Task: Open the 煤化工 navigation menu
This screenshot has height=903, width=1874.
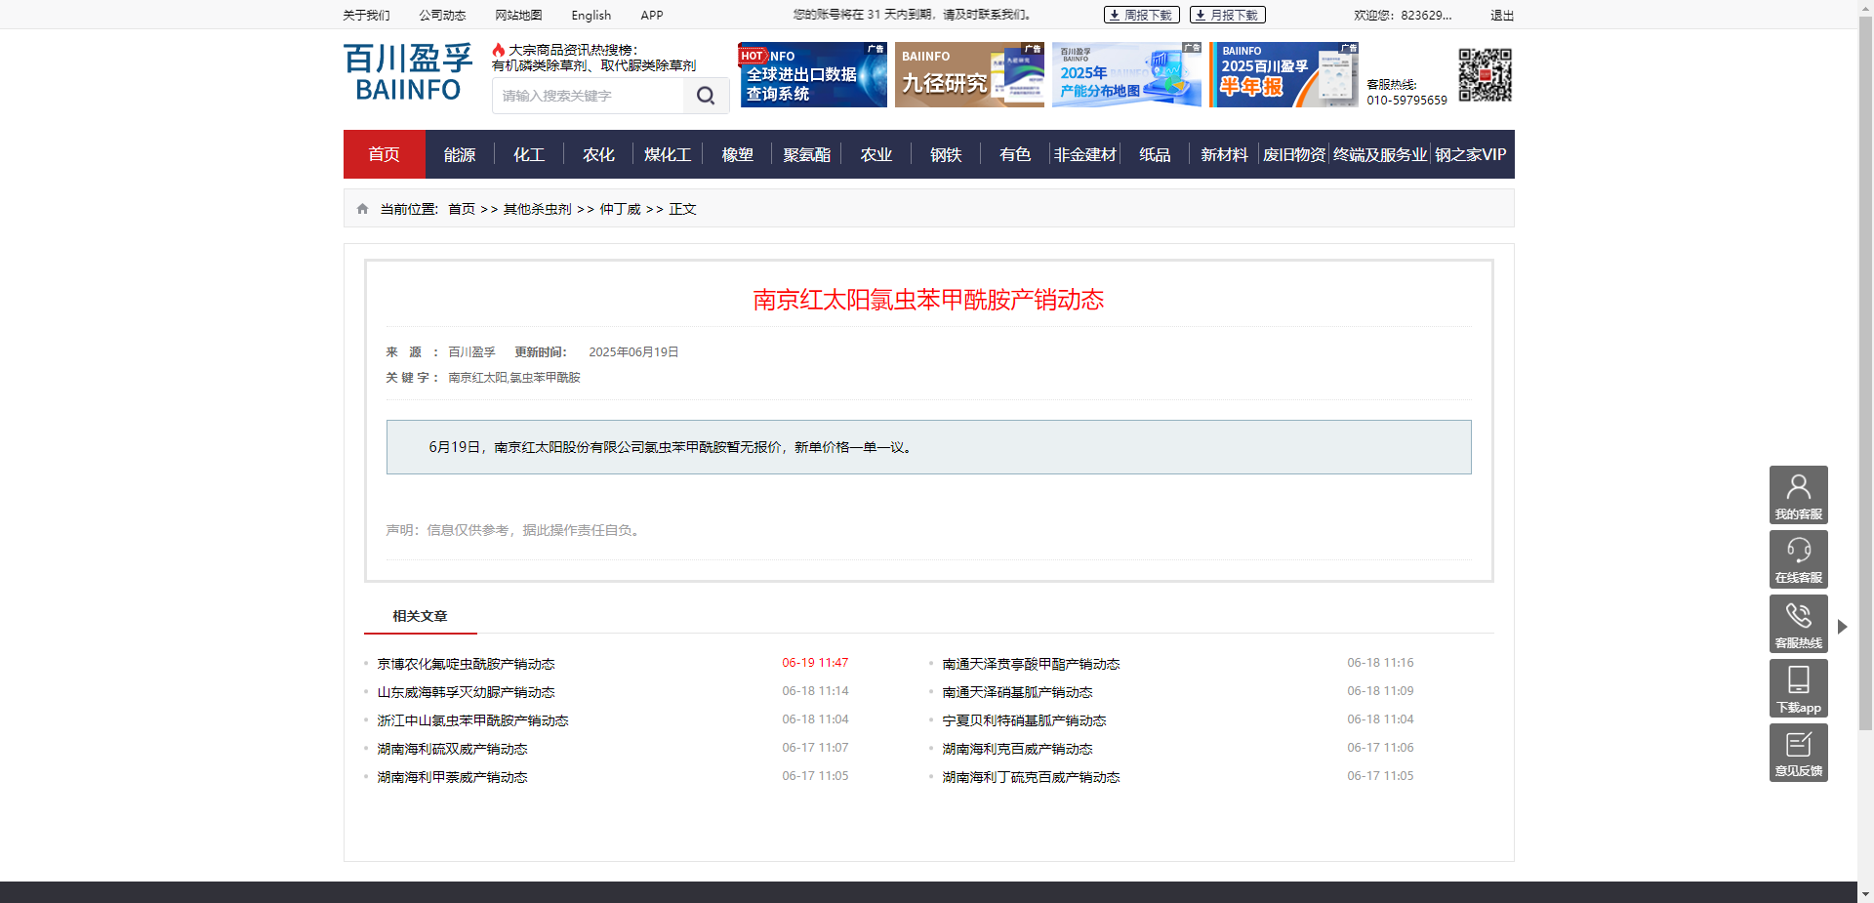Action: (668, 154)
